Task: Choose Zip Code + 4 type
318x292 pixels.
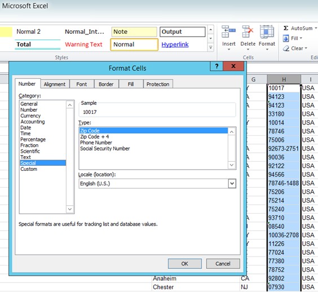Action: (153, 136)
